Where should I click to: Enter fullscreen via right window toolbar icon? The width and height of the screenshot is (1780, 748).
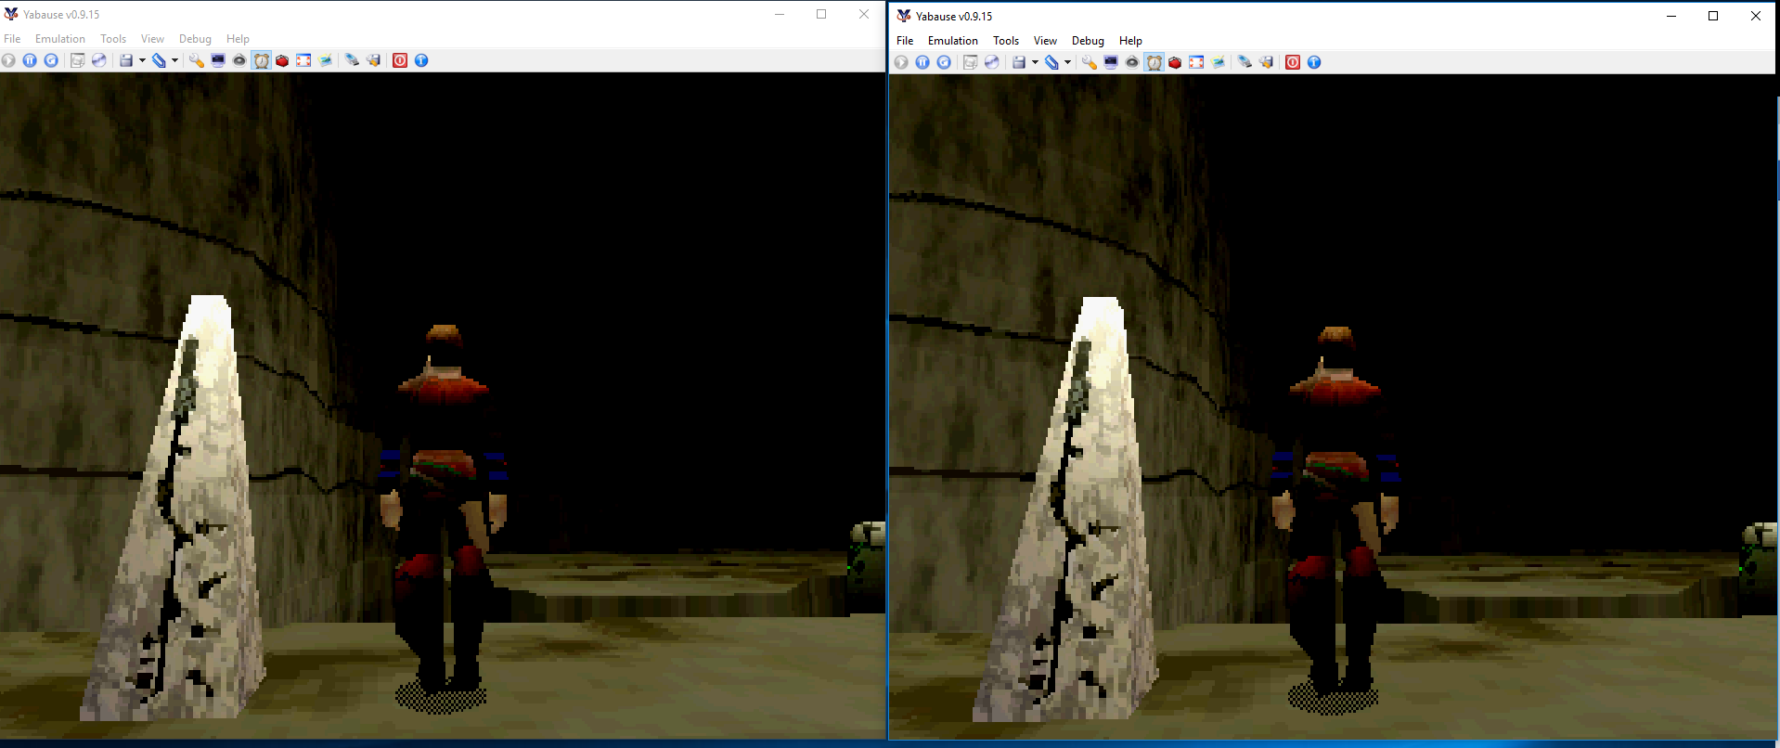(1196, 62)
